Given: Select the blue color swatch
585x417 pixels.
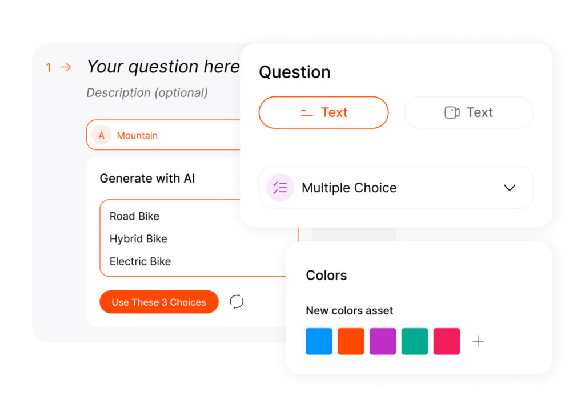Looking at the screenshot, I should 319,341.
